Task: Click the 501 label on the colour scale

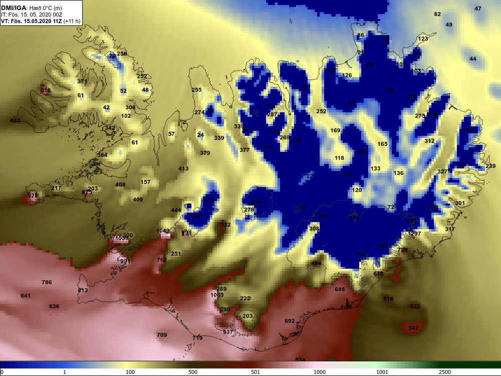Action: pos(256,372)
